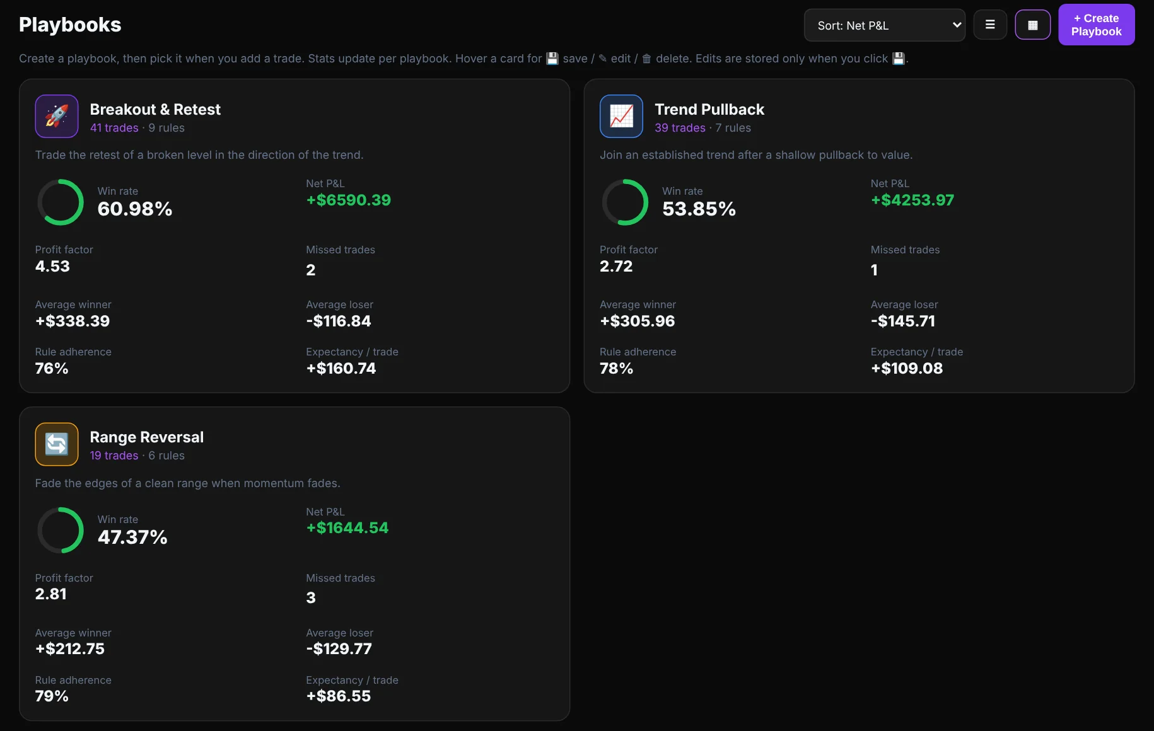Viewport: 1154px width, 731px height.
Task: Click the Breakout & Retest win rate ring
Action: [x=61, y=202]
